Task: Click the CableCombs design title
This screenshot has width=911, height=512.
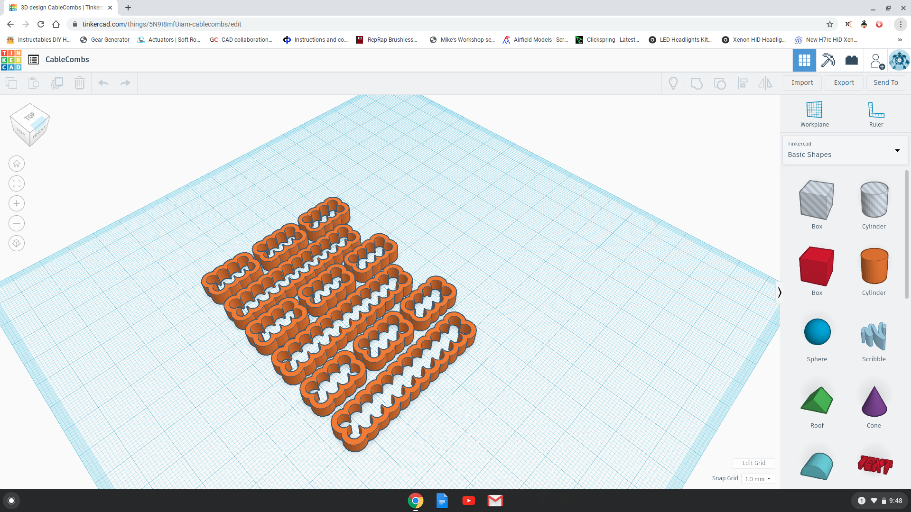Action: coord(67,59)
